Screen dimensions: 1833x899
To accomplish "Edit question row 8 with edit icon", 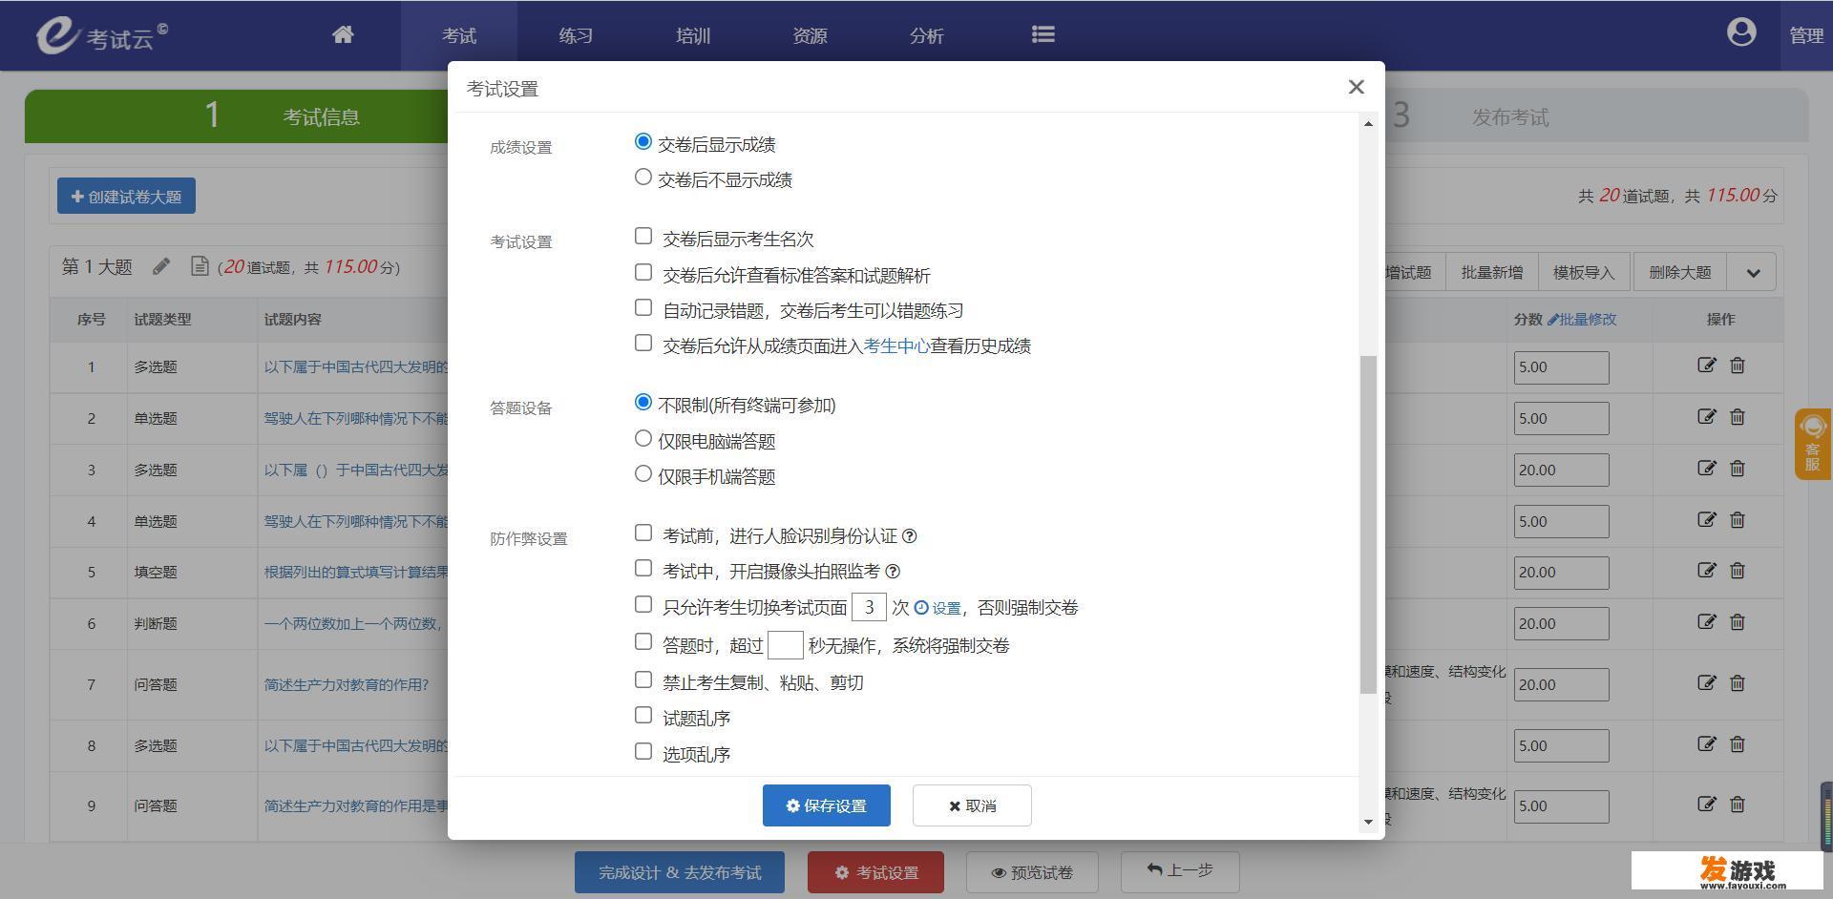I will [x=1706, y=744].
